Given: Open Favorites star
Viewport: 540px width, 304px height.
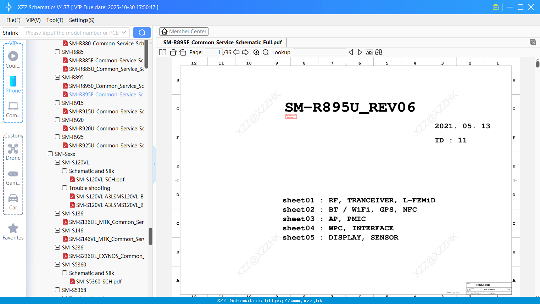Looking at the screenshot, I should pyautogui.click(x=13, y=232).
